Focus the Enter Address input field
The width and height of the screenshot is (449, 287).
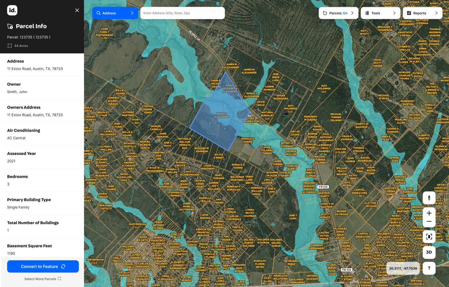click(182, 13)
